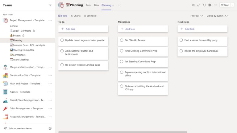Add a new tab with plus icon
Viewport: 237px width, 133px height.
point(119,5)
